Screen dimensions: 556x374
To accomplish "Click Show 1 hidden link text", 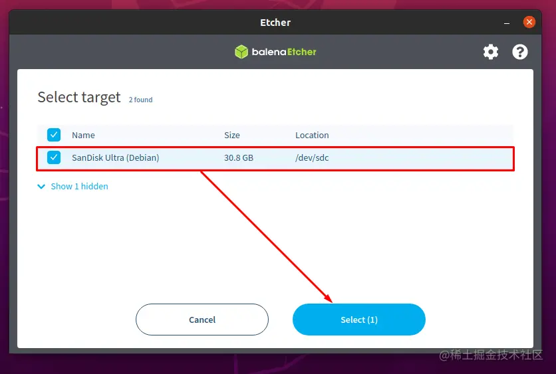I will tap(79, 186).
